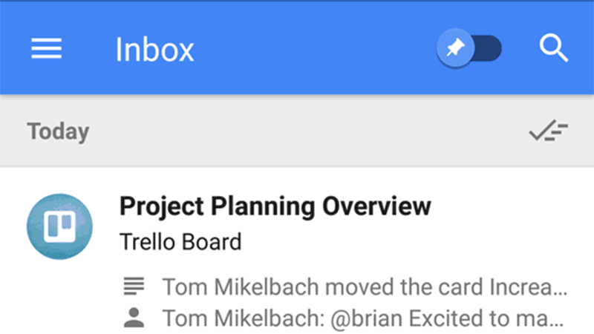Toggle the pinned items switch
594x334 pixels.
[469, 48]
